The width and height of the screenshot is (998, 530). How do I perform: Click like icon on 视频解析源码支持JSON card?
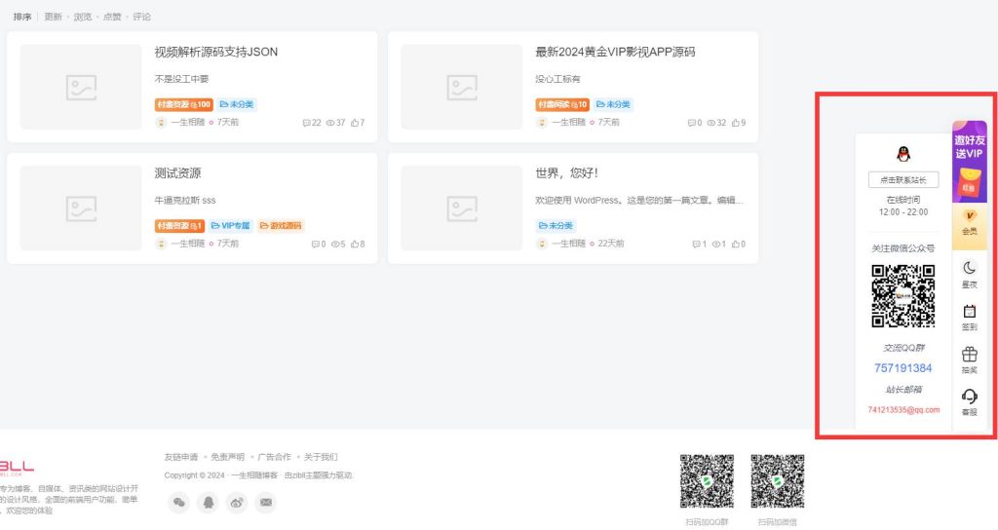[355, 123]
